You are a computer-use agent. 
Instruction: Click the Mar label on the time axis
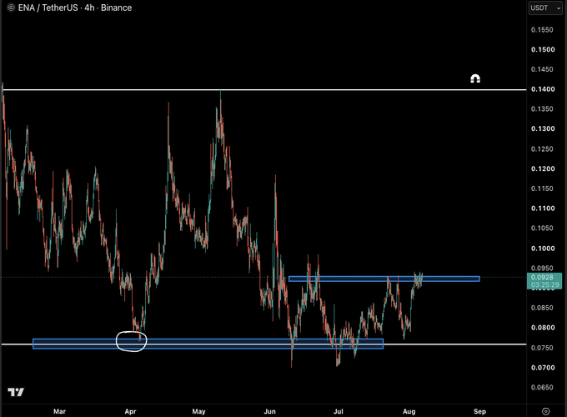point(60,411)
